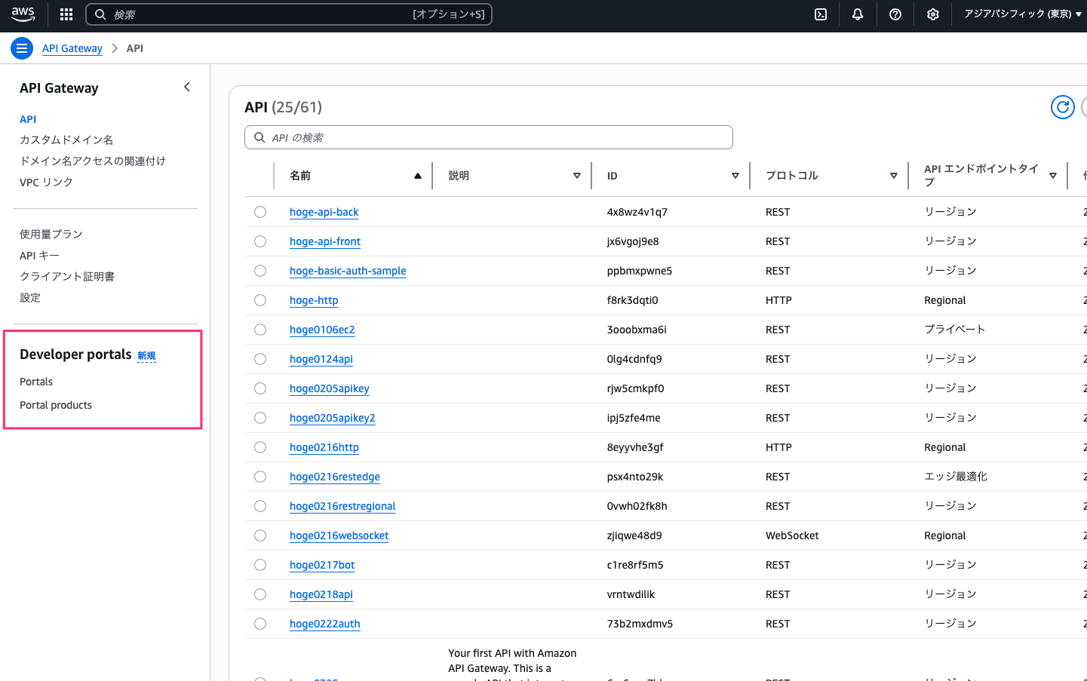The height and width of the screenshot is (681, 1087).
Task: Launch CloudShell from the top bar
Action: tap(821, 14)
